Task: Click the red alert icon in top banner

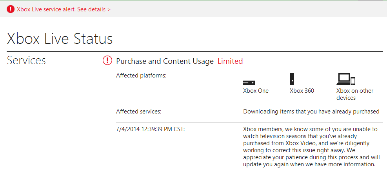Action: click(x=11, y=9)
